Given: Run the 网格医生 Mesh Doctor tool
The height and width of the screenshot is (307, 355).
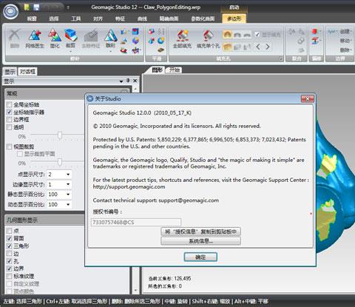Looking at the screenshot, I should [x=35, y=38].
